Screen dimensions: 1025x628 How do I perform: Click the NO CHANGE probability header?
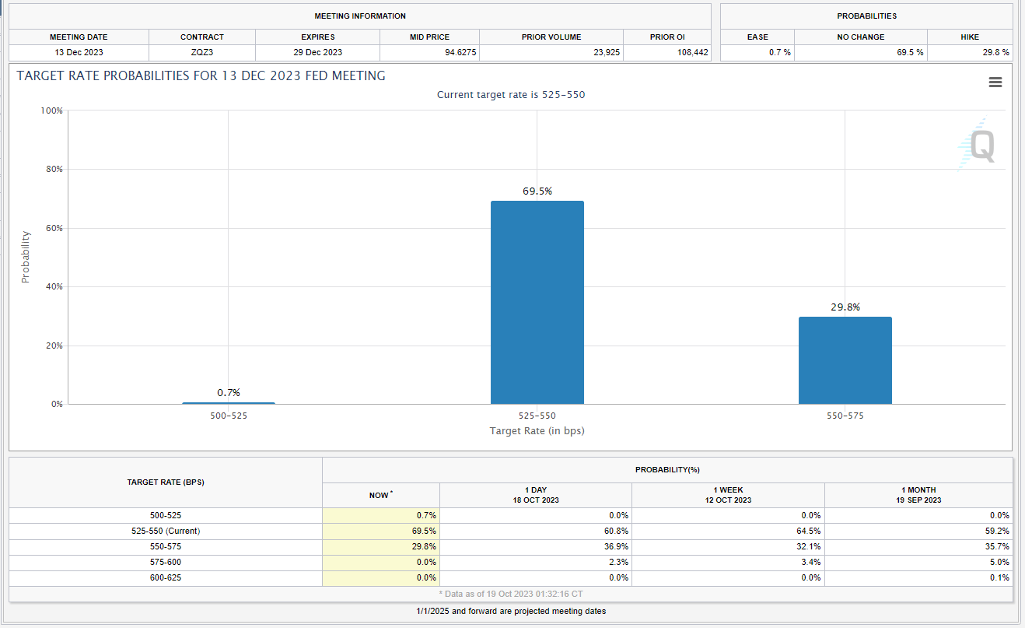[x=860, y=37]
